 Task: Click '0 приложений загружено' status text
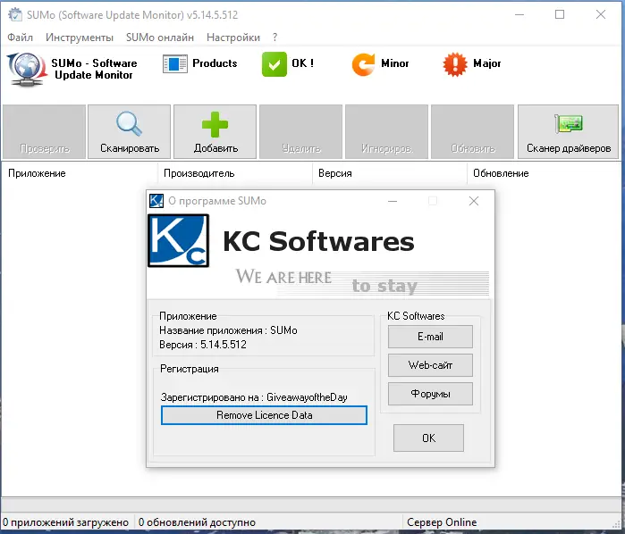[66, 522]
